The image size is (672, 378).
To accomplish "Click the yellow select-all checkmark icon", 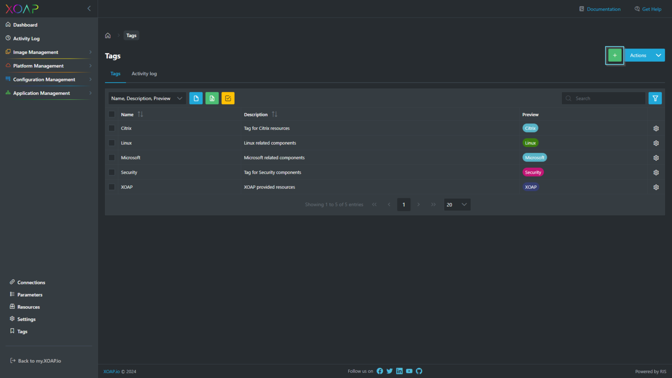I will (228, 98).
